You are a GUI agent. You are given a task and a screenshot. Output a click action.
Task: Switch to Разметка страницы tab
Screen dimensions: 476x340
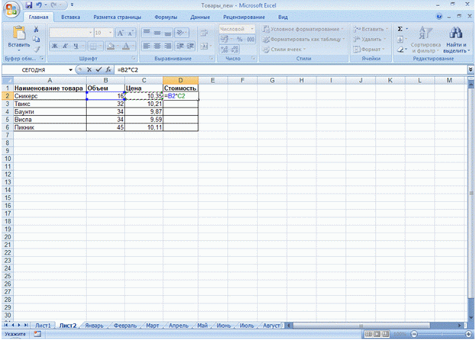117,18
